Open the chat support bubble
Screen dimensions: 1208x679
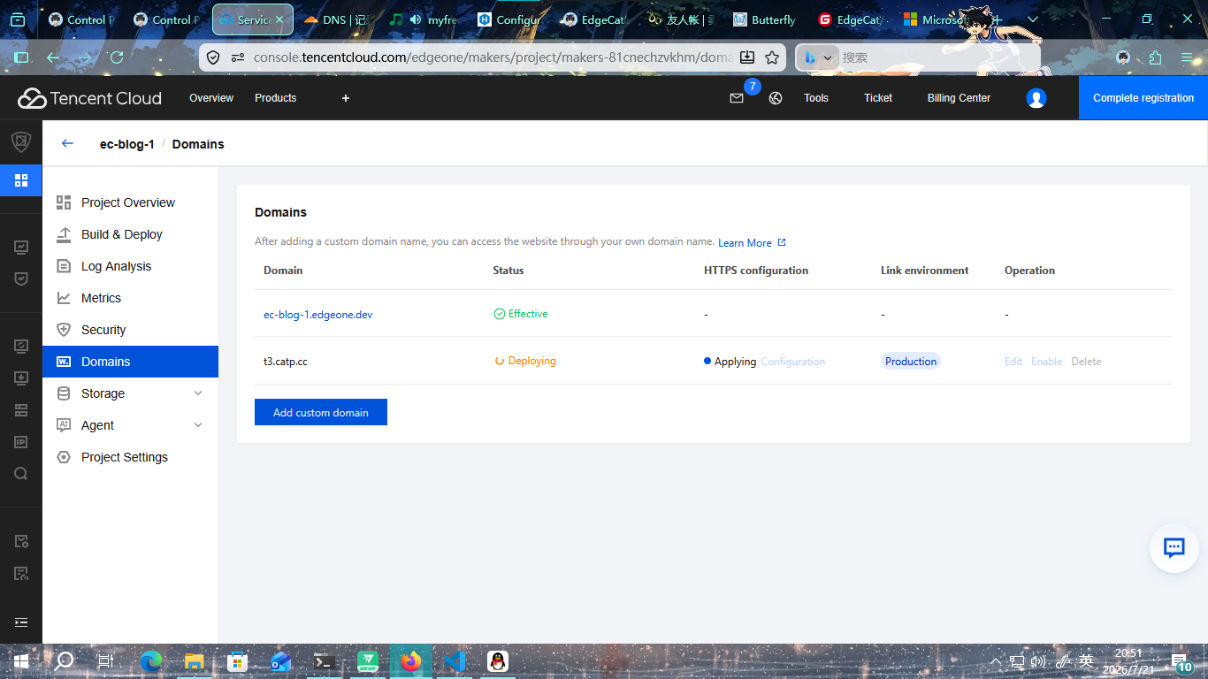click(1174, 548)
